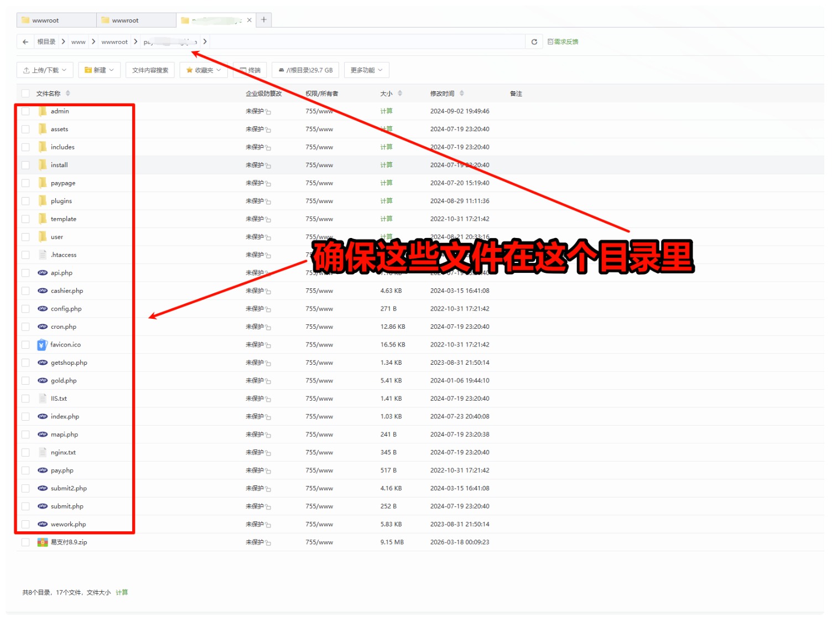Add a new tab with plus icon
Viewport: 832px width, 621px height.
click(264, 20)
